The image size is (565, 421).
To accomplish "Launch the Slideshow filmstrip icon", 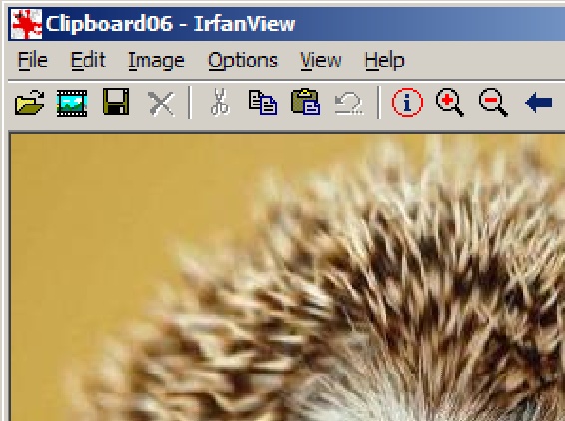I will click(x=72, y=103).
